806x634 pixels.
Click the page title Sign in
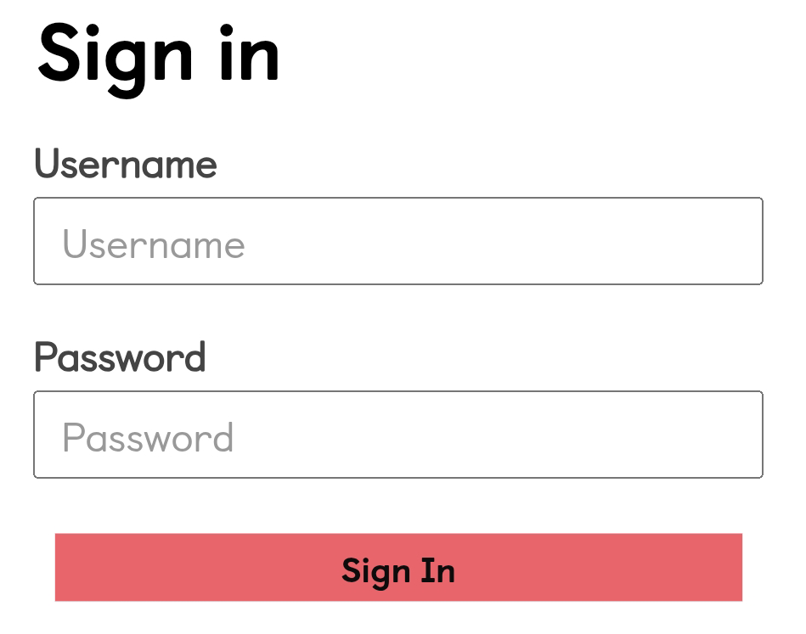pyautogui.click(x=159, y=53)
